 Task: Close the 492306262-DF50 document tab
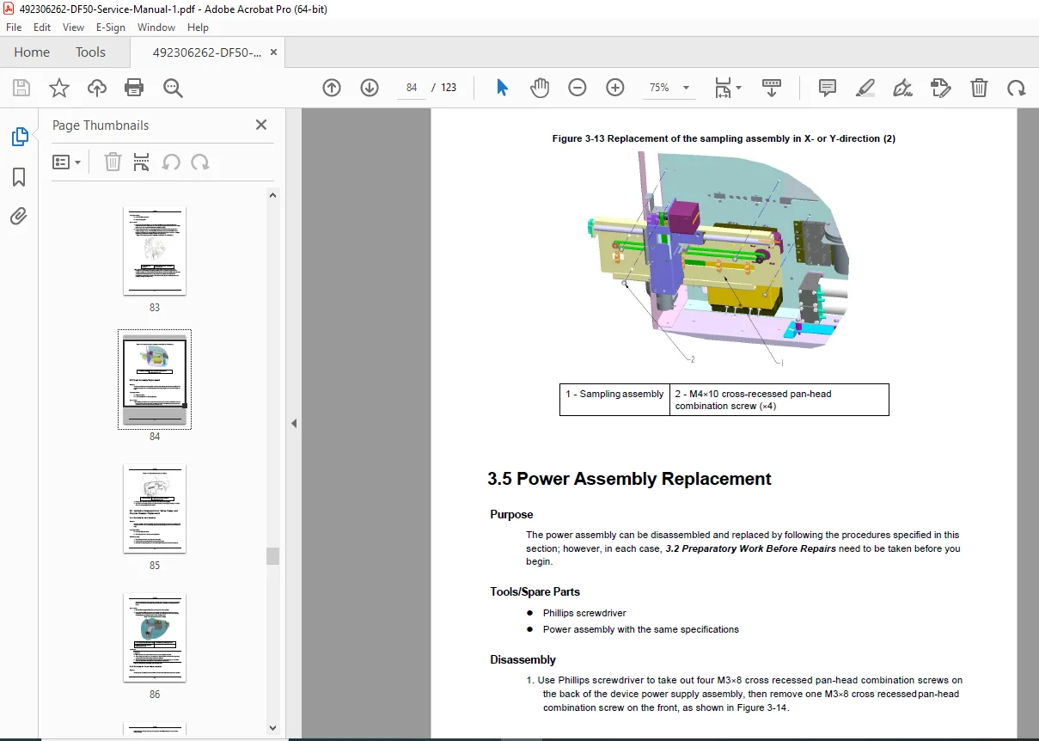point(273,52)
